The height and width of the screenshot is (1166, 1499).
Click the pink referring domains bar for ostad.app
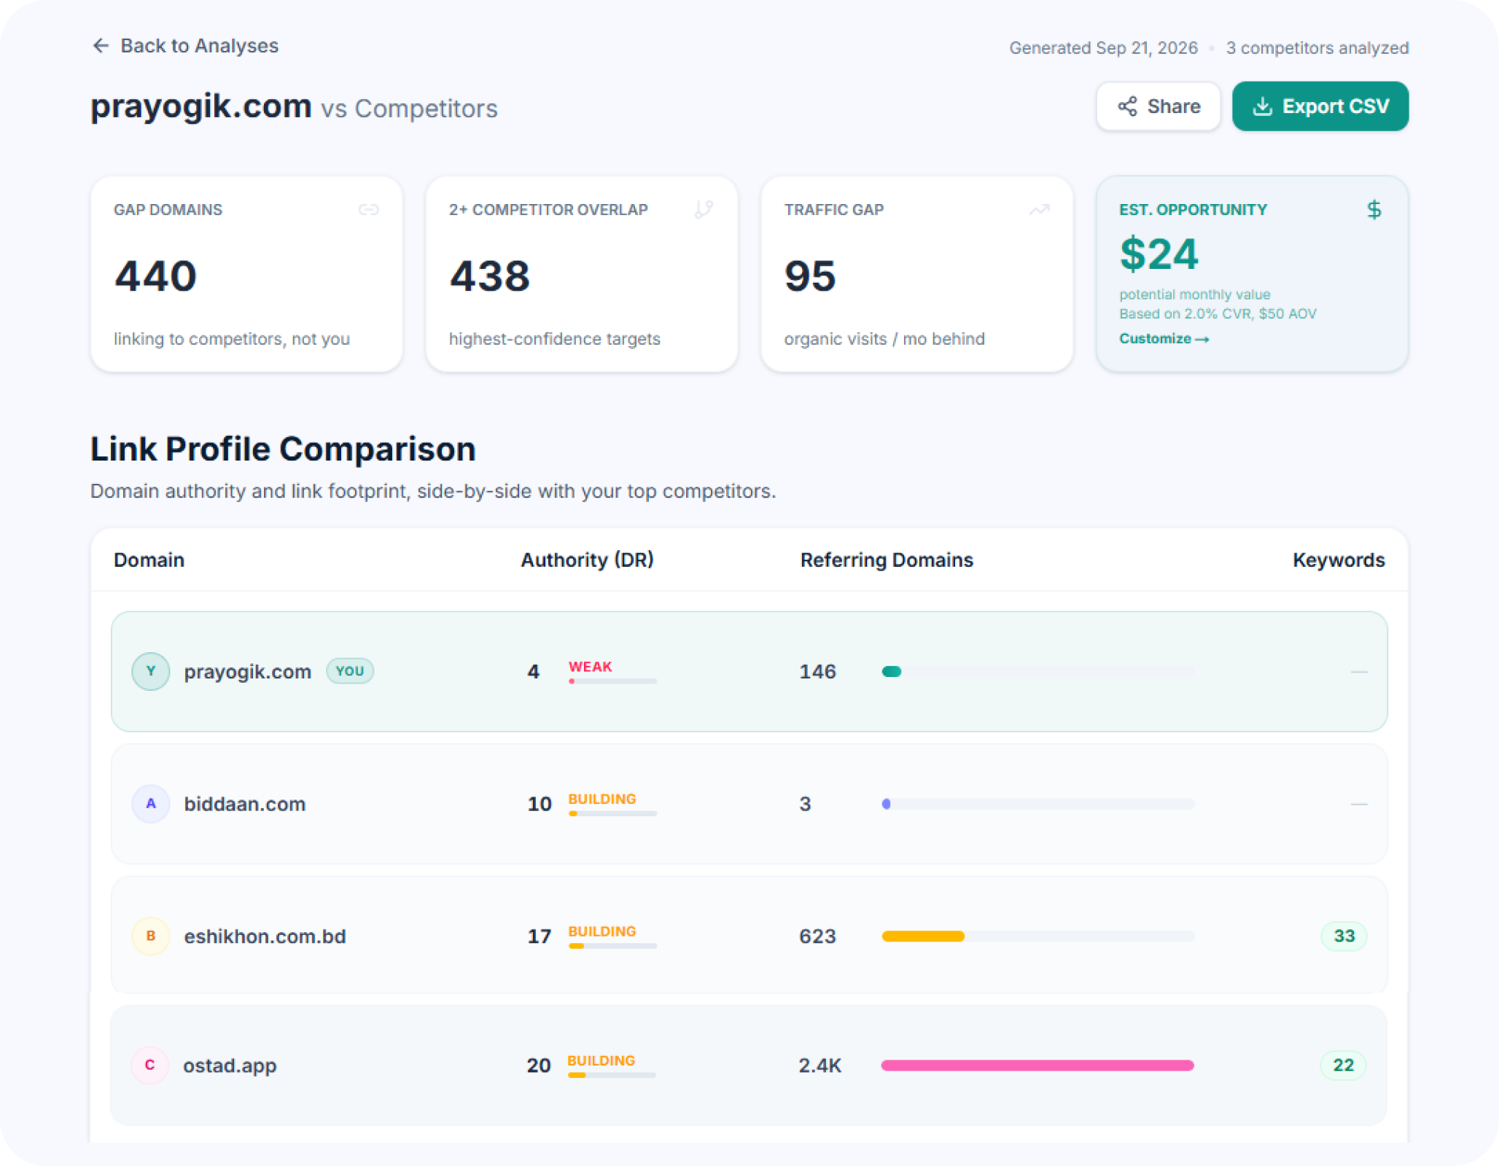tap(1037, 1065)
